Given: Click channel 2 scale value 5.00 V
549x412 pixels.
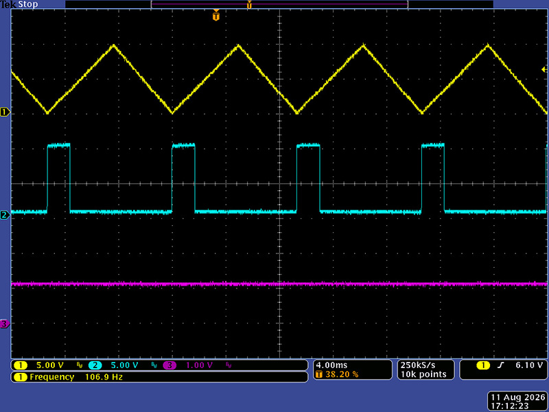Looking at the screenshot, I should 124,365.
